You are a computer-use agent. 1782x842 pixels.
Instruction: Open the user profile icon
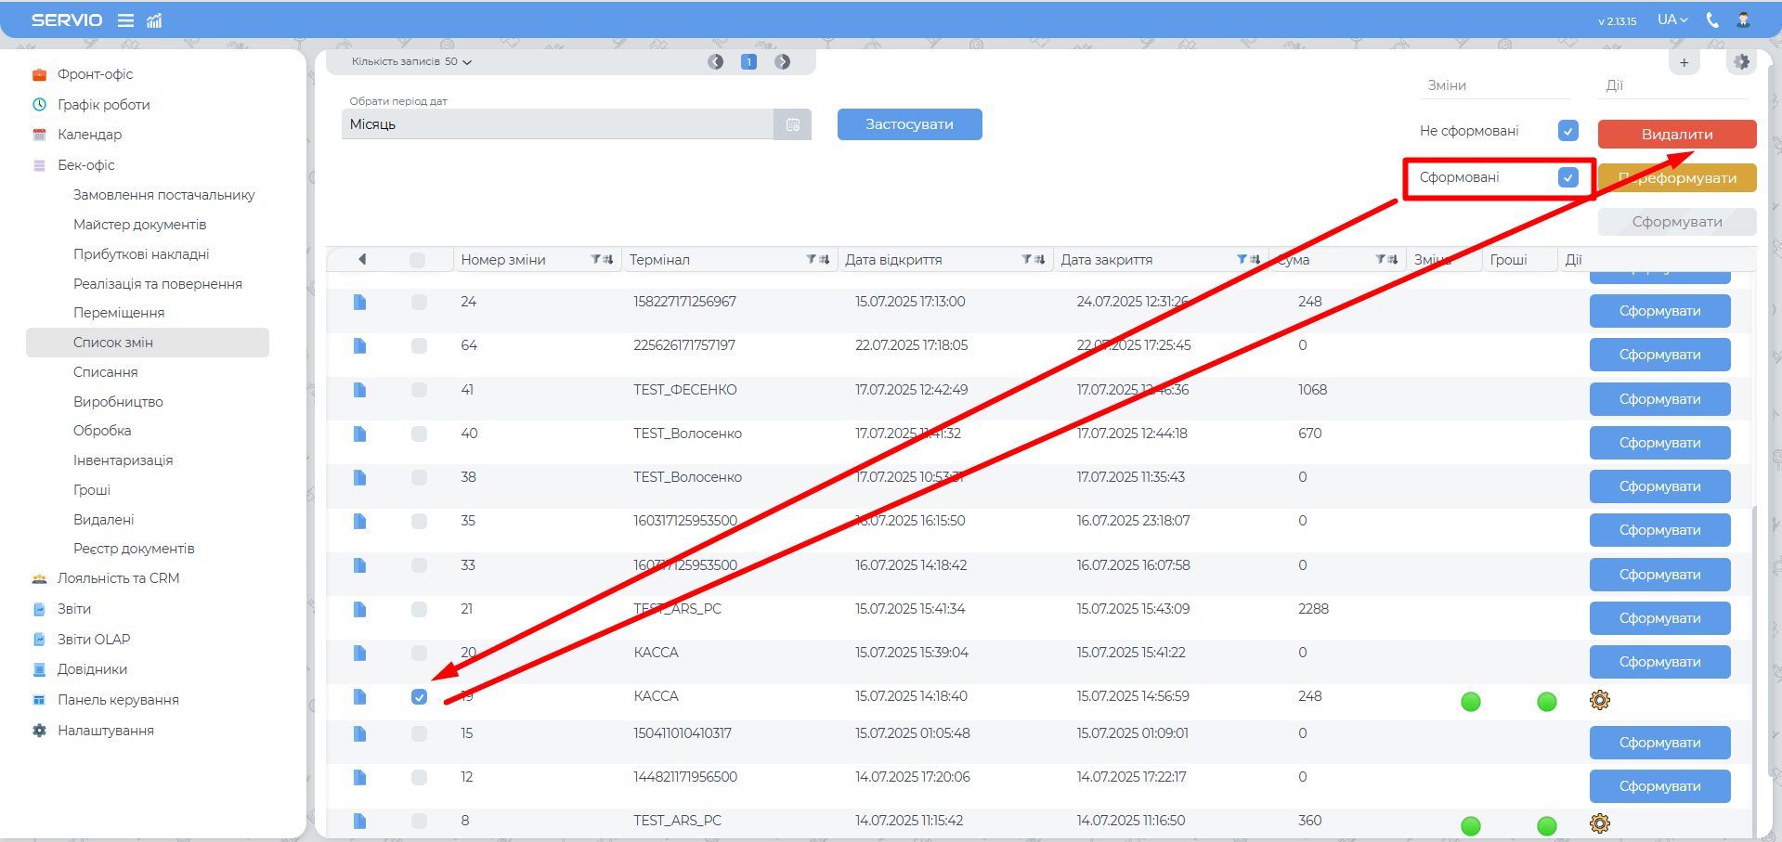click(1743, 19)
